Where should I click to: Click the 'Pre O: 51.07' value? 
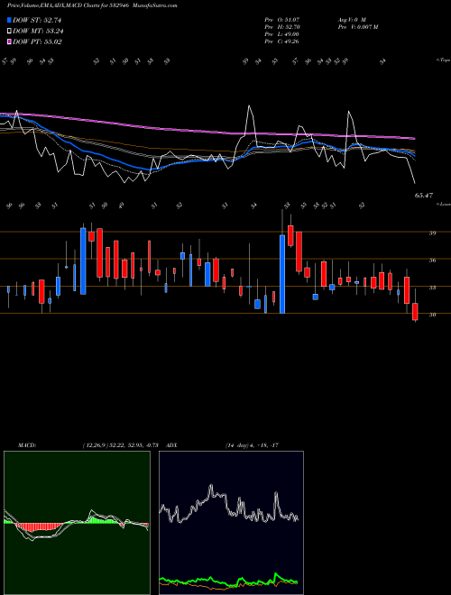click(282, 19)
